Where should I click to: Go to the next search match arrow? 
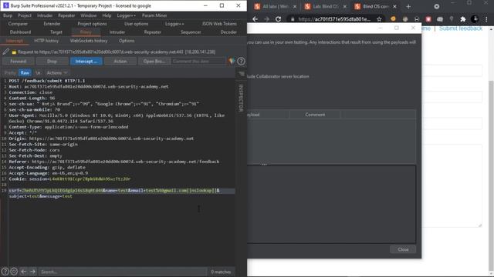pos(33,272)
